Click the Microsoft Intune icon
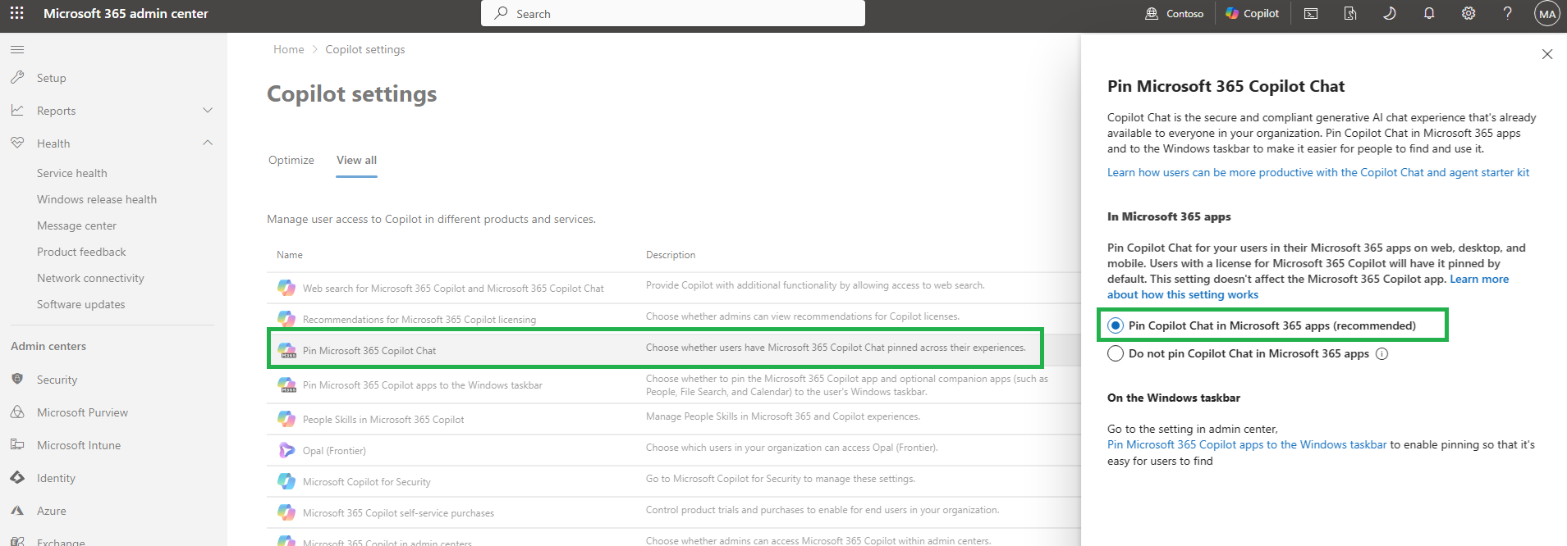Viewport: 1567px width, 546px height. click(x=17, y=444)
